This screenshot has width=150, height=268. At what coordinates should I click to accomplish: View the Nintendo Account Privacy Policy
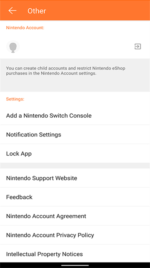pos(75,235)
